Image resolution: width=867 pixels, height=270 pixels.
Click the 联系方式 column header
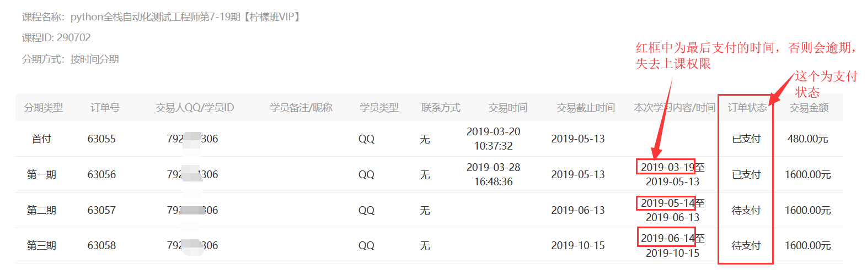(x=441, y=108)
